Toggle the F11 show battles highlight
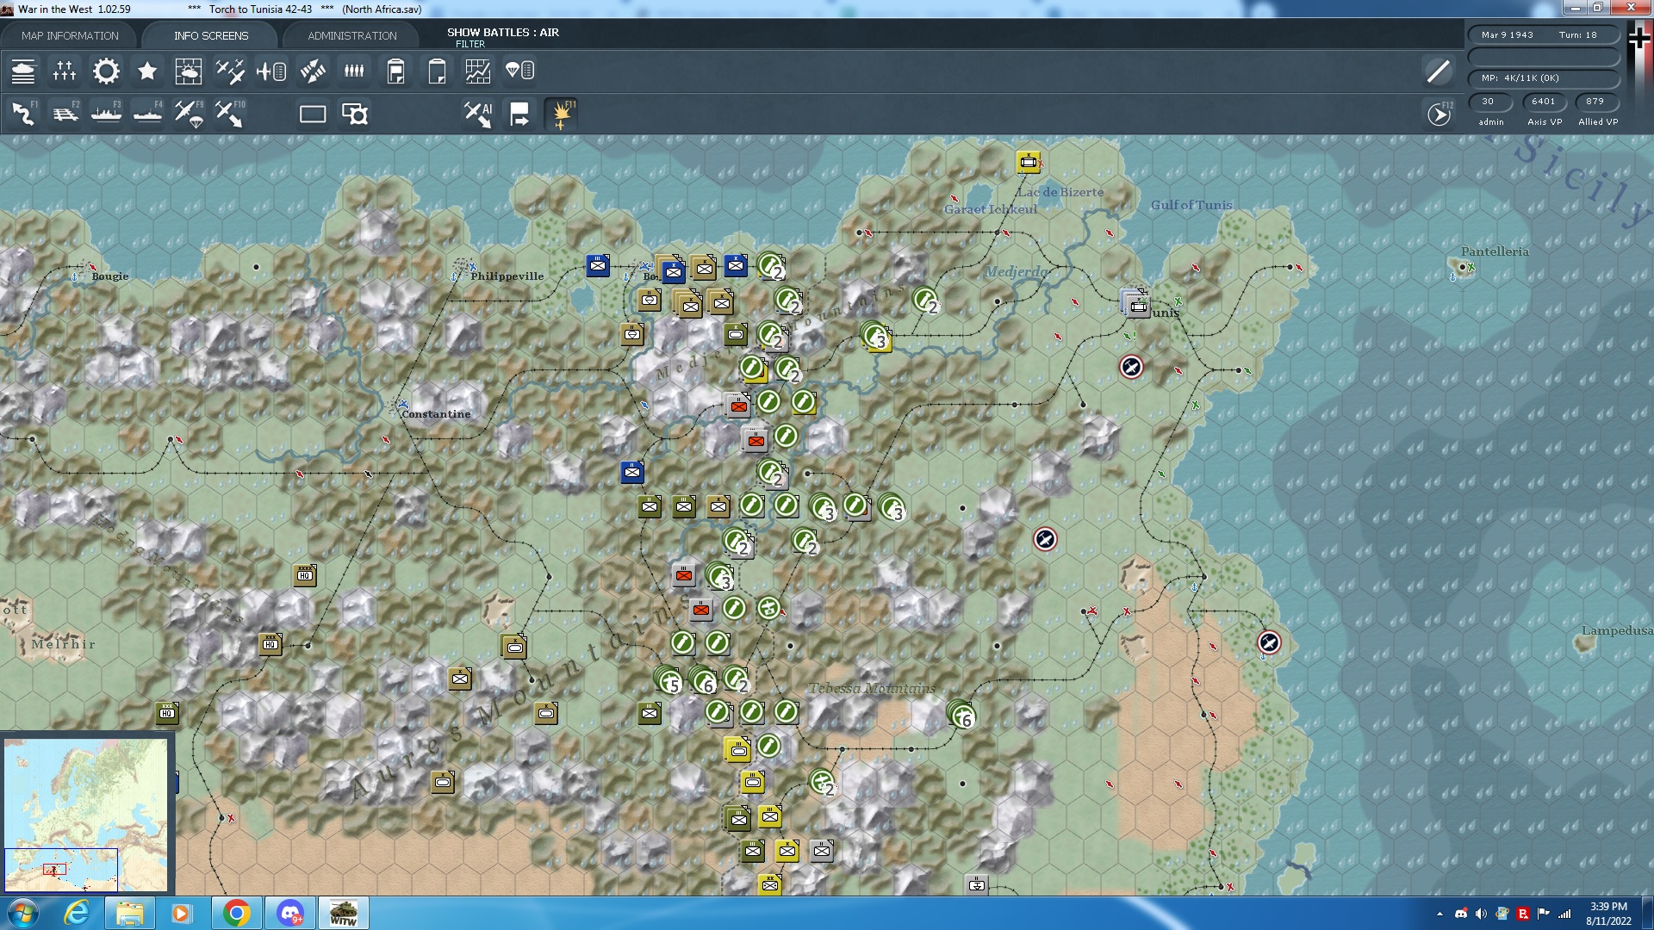 pyautogui.click(x=561, y=113)
